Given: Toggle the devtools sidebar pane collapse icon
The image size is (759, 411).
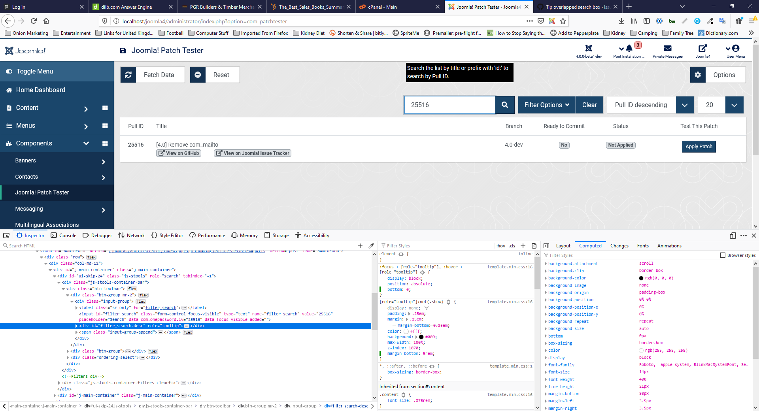Looking at the screenshot, I should pyautogui.click(x=547, y=246).
